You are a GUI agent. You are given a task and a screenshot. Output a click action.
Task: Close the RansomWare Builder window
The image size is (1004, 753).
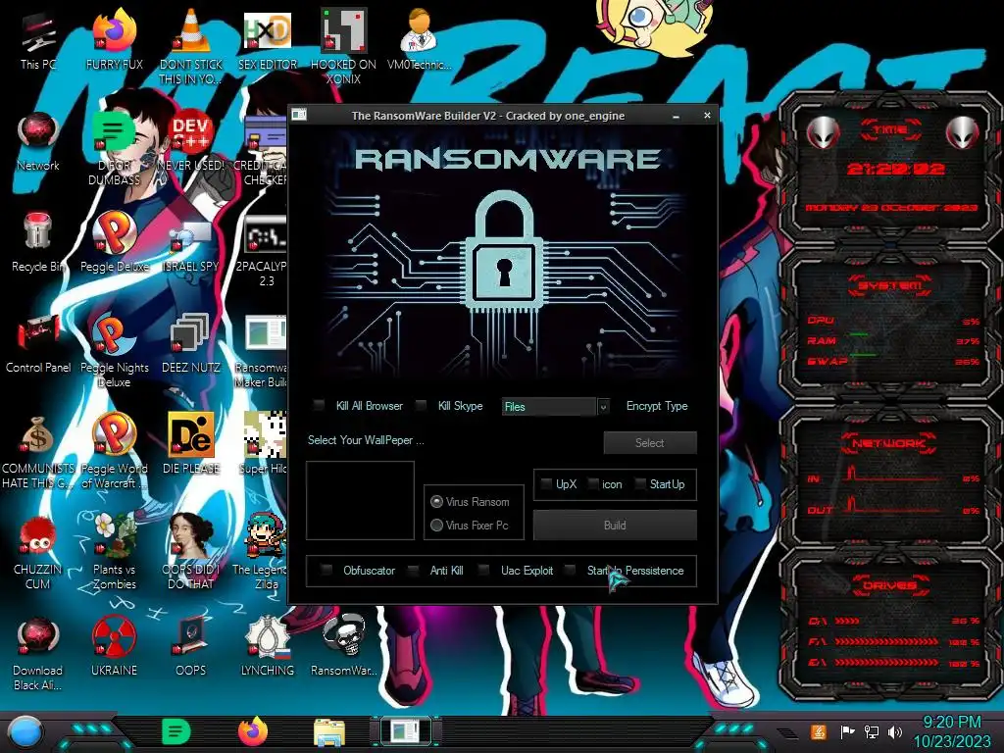click(707, 116)
